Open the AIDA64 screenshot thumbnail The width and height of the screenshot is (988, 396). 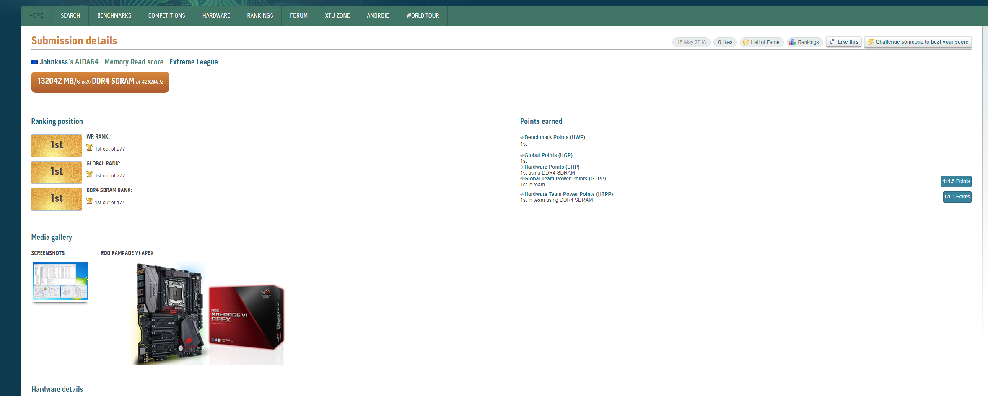click(60, 281)
